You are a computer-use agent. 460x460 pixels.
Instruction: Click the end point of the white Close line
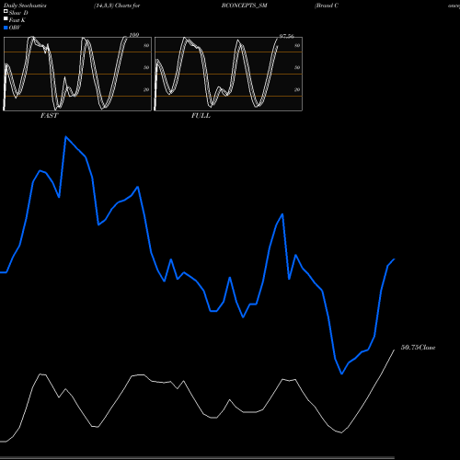394,350
